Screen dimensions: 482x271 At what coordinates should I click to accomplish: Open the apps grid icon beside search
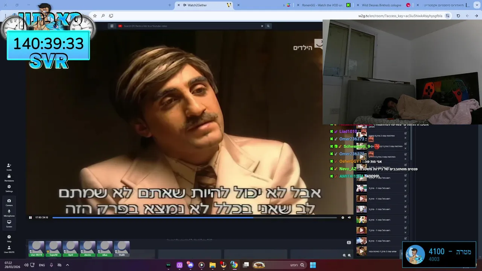tap(112, 26)
